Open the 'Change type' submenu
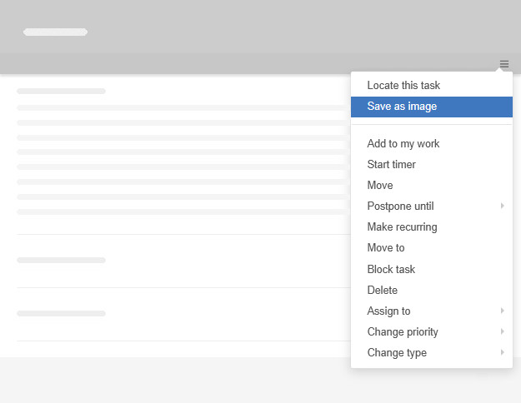This screenshot has width=521, height=403. [397, 353]
